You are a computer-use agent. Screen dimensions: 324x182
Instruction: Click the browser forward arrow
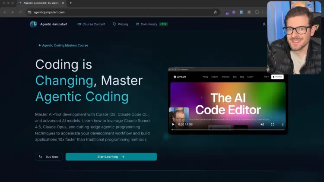(x=13, y=12)
